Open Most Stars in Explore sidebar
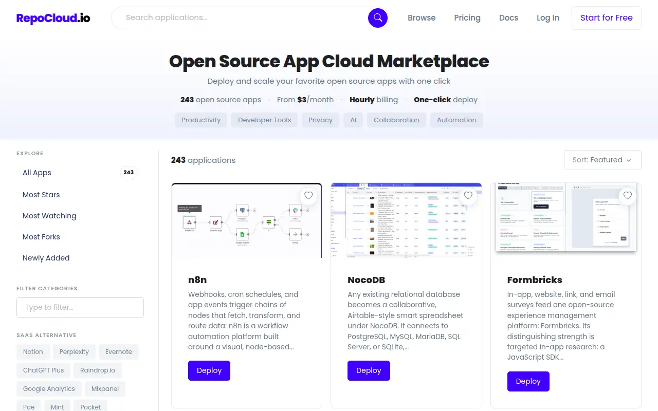This screenshot has height=411, width=658. coord(80,195)
